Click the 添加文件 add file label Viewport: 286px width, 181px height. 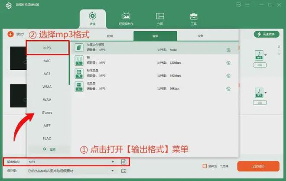20,34
